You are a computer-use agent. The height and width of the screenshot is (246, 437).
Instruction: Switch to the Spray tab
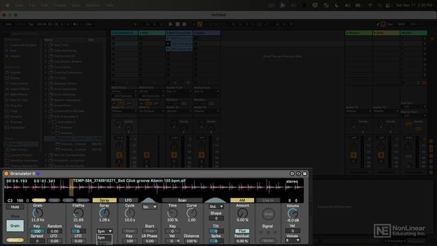tap(104, 200)
